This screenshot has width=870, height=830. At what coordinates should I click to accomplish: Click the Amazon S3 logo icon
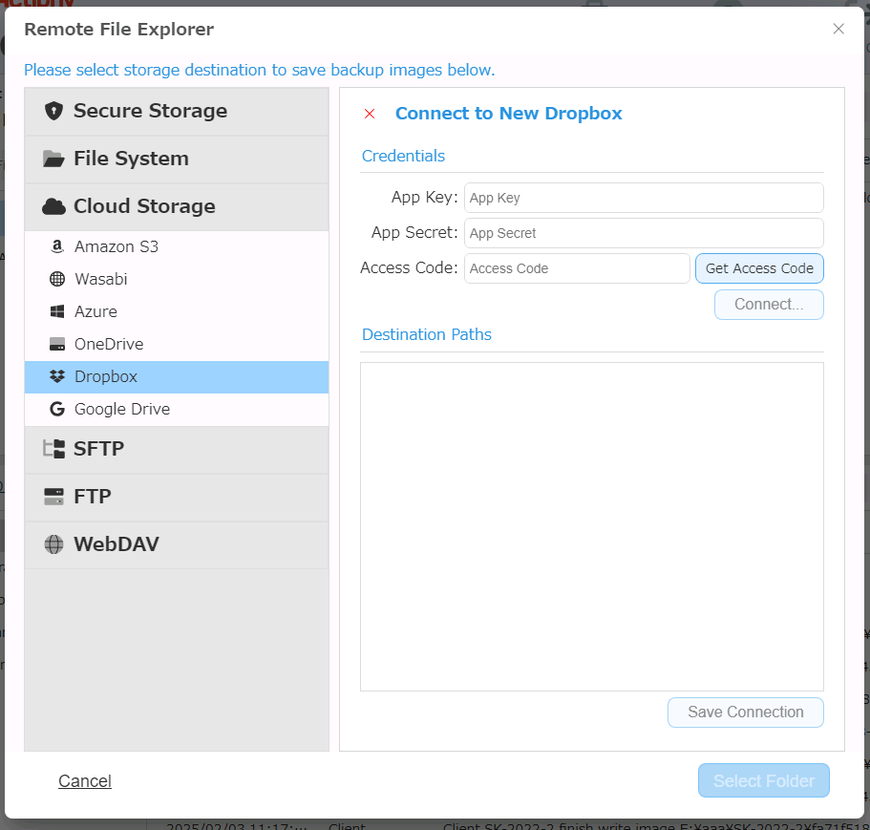(56, 246)
